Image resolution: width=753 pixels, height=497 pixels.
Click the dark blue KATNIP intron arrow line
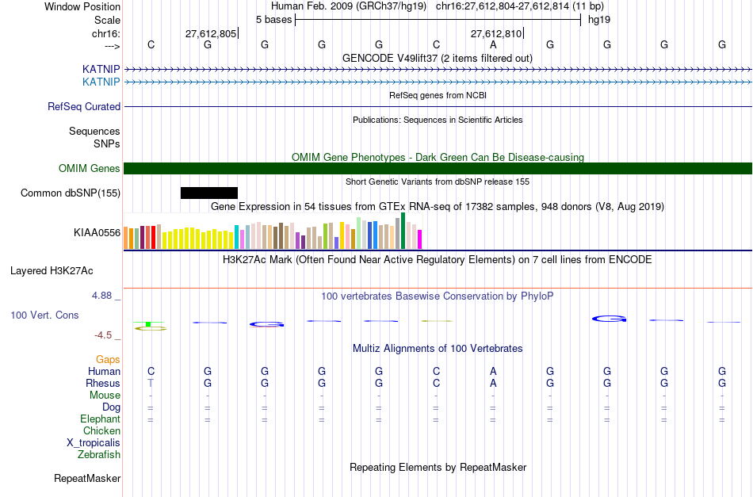438,70
